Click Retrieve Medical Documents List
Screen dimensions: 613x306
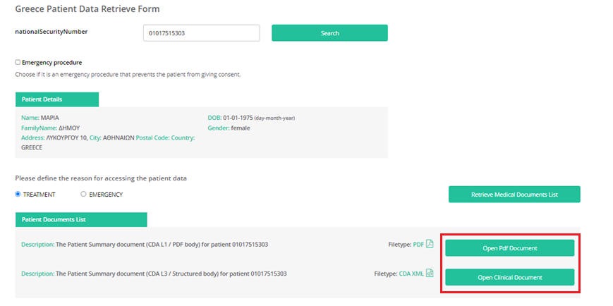tap(514, 195)
